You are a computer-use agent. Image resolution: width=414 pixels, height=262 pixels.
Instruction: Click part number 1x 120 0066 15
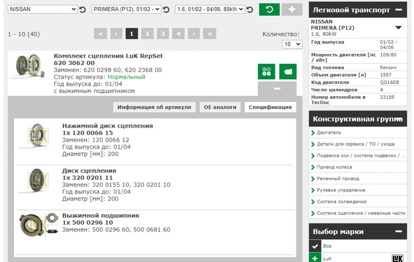[88, 133]
